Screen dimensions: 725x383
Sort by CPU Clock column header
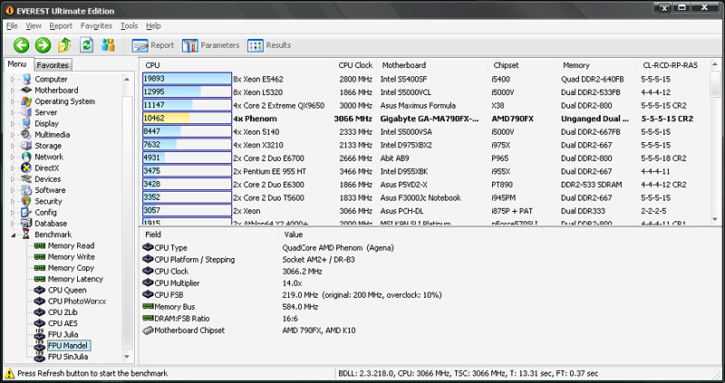pos(353,65)
